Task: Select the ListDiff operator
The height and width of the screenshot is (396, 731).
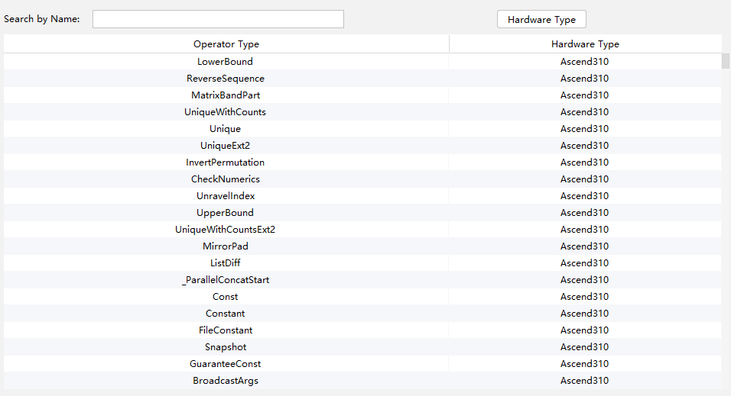Action: tap(225, 263)
